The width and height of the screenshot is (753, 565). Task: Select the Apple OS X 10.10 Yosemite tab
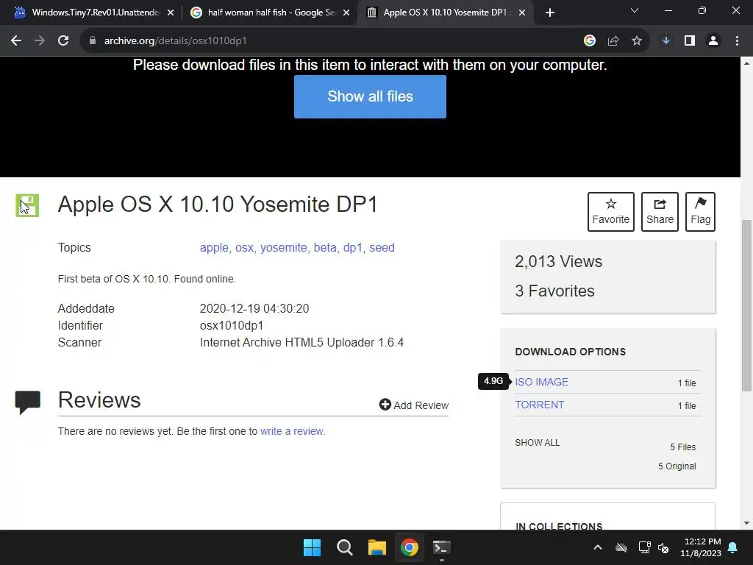[445, 13]
